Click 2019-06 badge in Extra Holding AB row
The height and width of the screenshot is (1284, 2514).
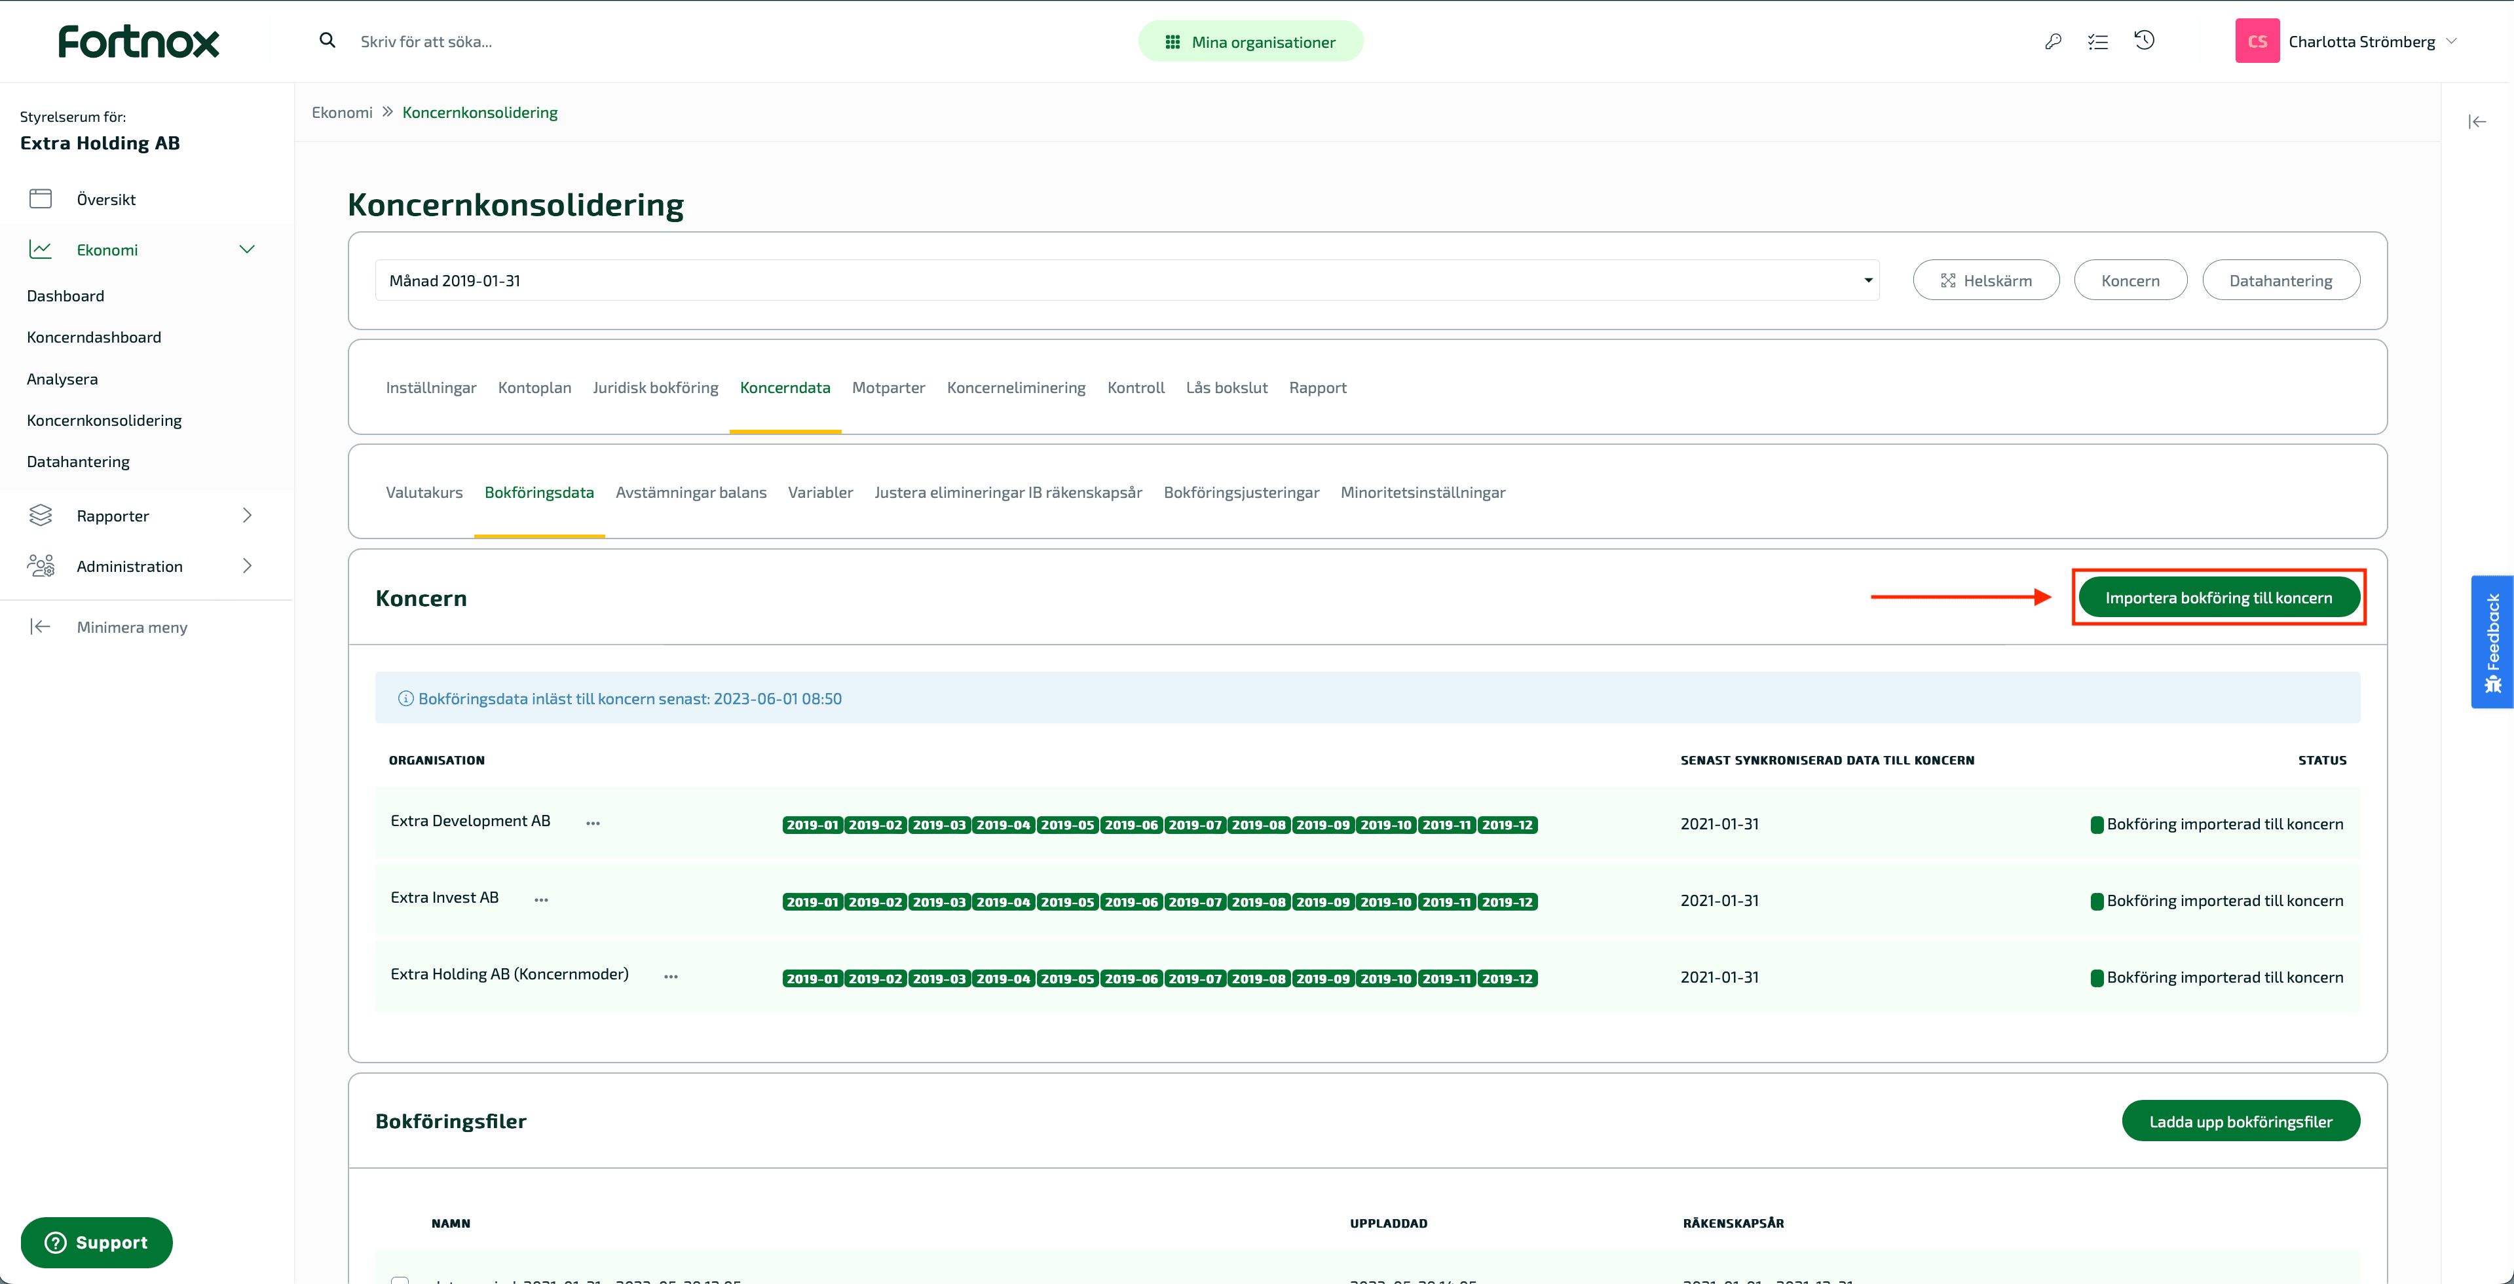(x=1131, y=979)
